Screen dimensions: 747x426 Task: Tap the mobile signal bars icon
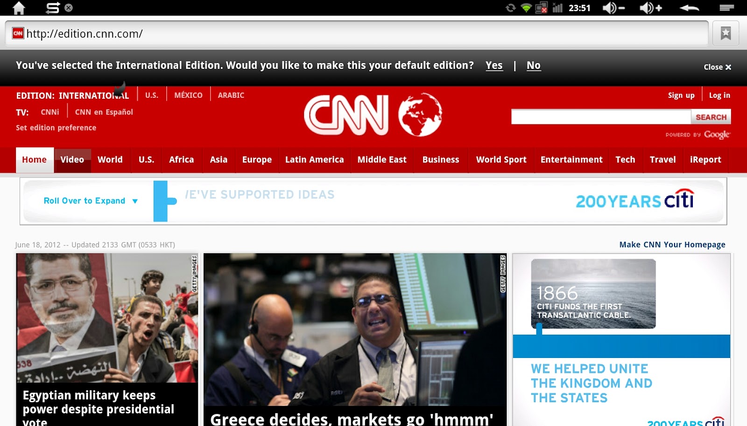click(x=557, y=8)
